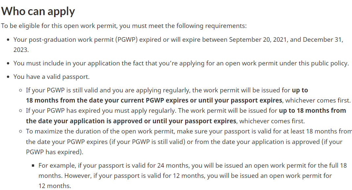This screenshot has width=352, height=190.
Task: Click the text "You have a valid passport."
Action: click(x=52, y=77)
